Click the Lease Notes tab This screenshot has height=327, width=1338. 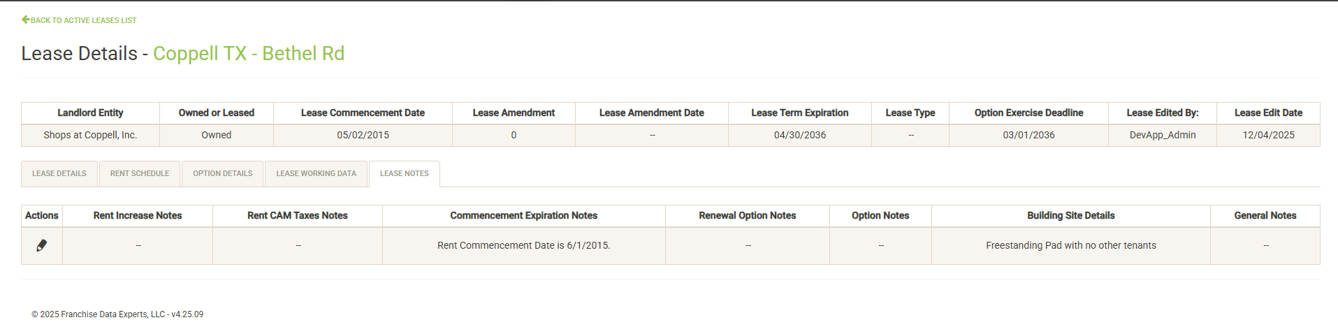click(x=405, y=173)
